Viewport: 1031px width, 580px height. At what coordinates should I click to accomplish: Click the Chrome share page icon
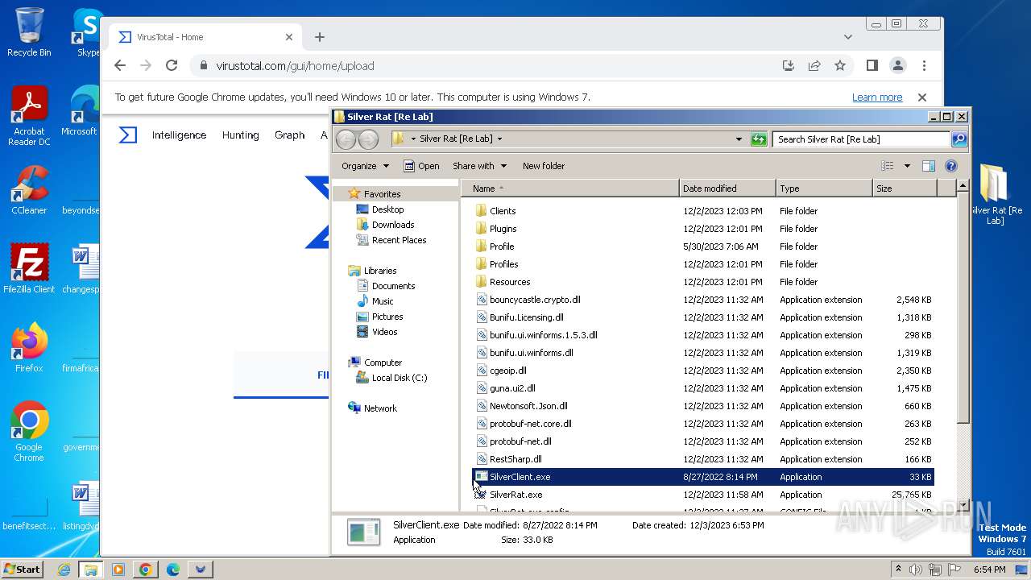(x=814, y=66)
